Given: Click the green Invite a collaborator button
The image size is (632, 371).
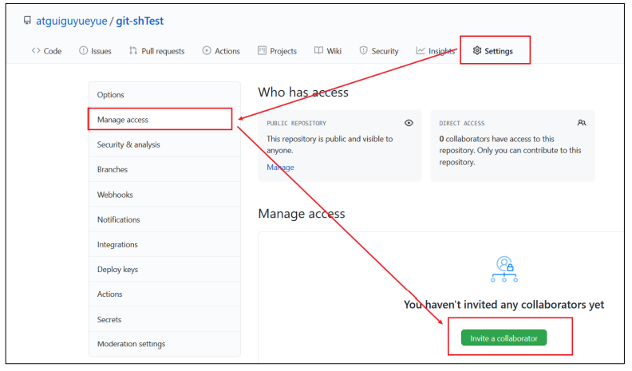Looking at the screenshot, I should coord(504,338).
